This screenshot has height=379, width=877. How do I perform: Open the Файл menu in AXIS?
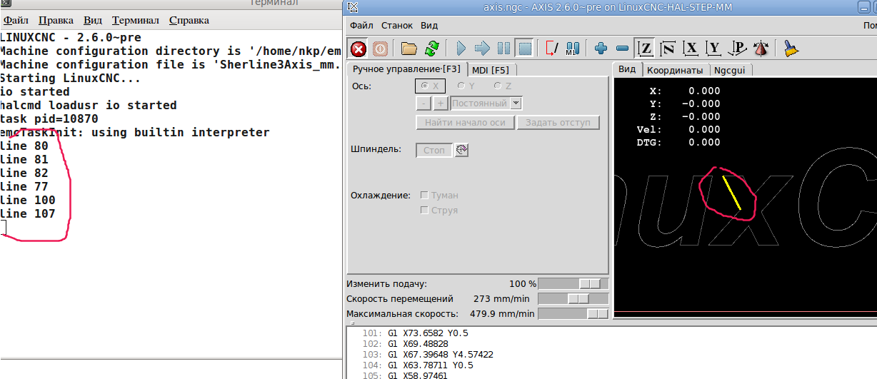tap(361, 25)
